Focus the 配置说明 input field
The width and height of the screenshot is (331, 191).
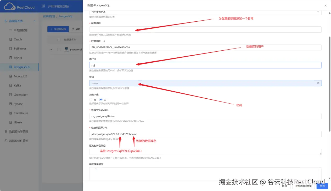tap(205, 29)
